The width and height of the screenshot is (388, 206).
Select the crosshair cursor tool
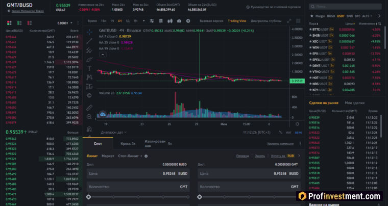point(89,32)
